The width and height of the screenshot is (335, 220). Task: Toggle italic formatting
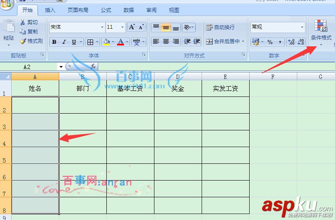tap(64, 42)
